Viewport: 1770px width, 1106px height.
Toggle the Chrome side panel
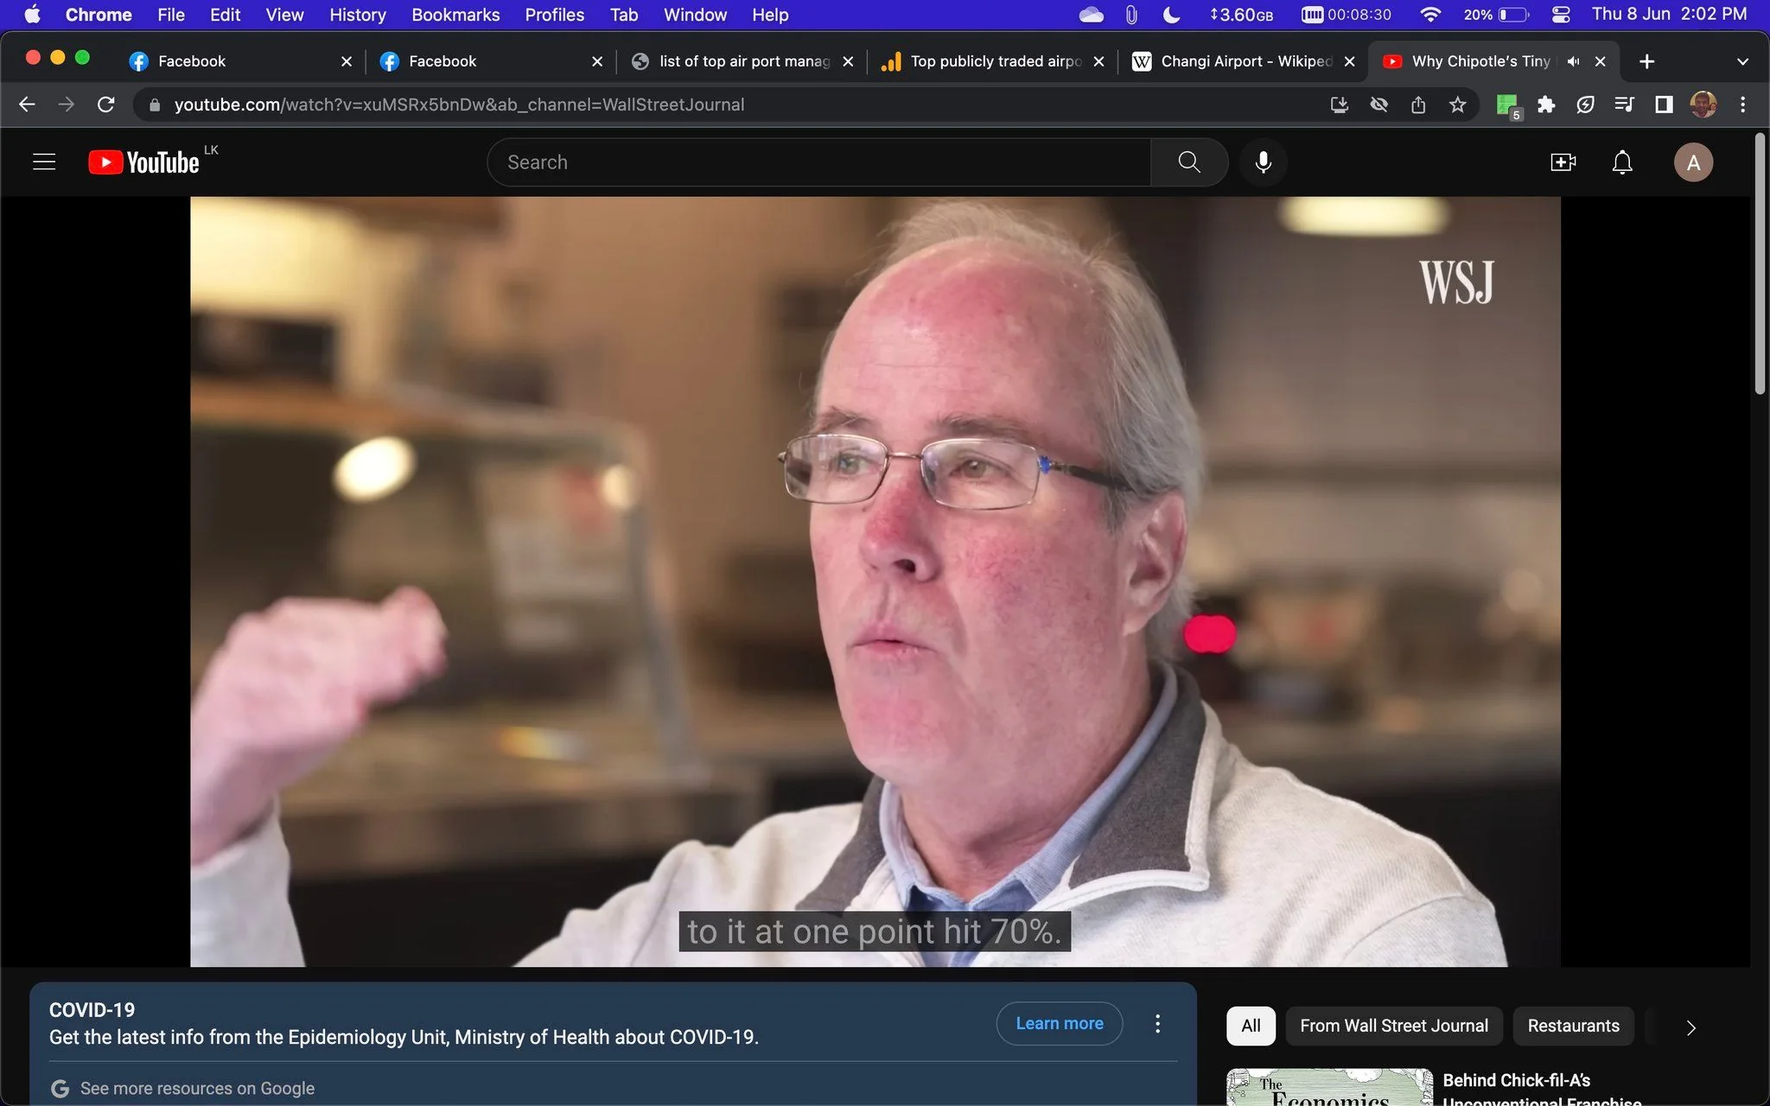1664,105
